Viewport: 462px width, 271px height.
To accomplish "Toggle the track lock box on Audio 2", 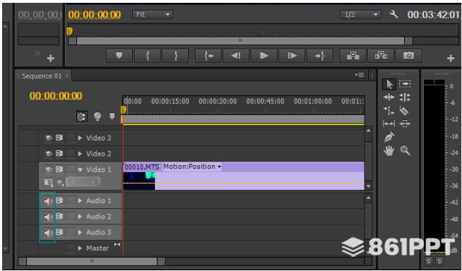I will [71, 217].
